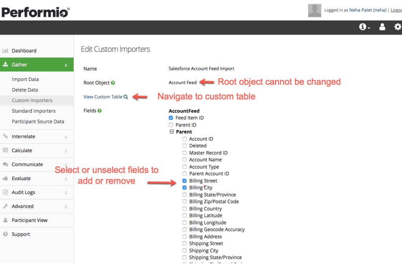
Task: Click the Root Object help icon
Action: click(x=113, y=83)
